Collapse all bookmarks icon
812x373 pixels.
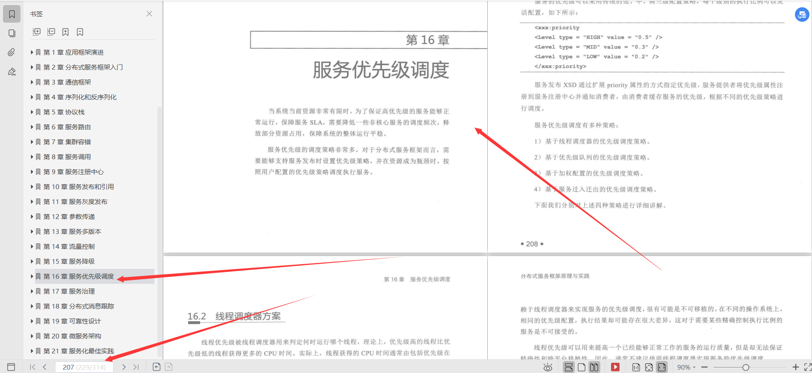(51, 32)
